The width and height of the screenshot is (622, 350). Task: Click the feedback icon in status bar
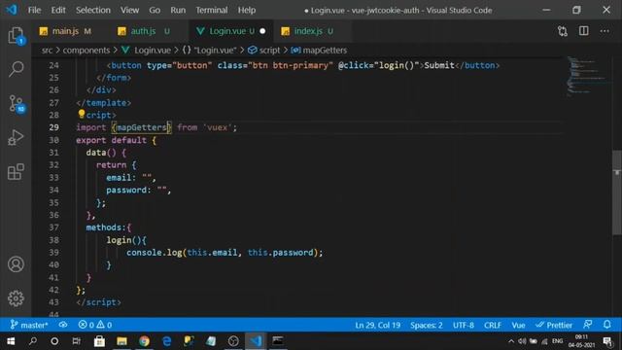click(588, 325)
